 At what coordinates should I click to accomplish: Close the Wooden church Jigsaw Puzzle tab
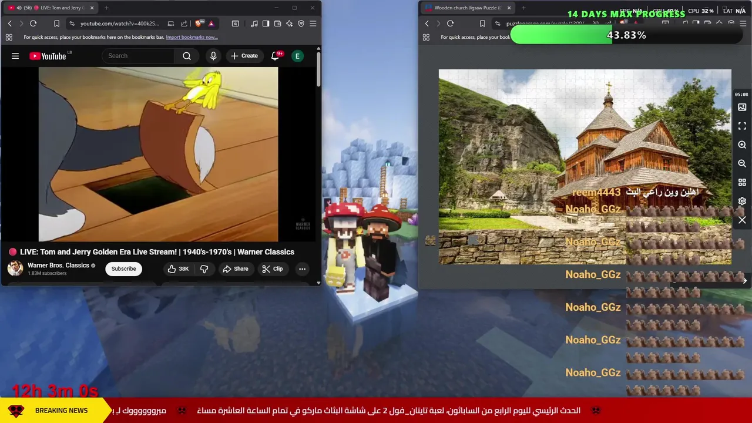(x=509, y=8)
